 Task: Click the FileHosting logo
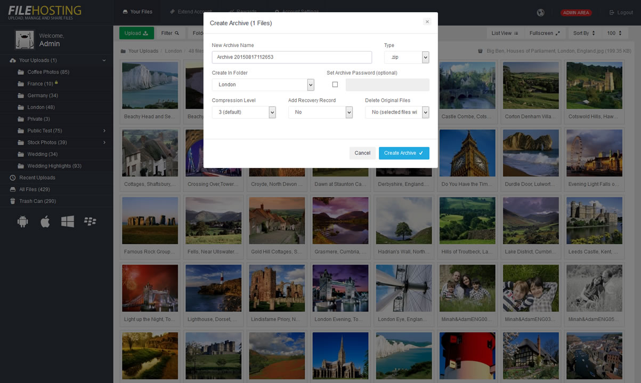coord(45,12)
